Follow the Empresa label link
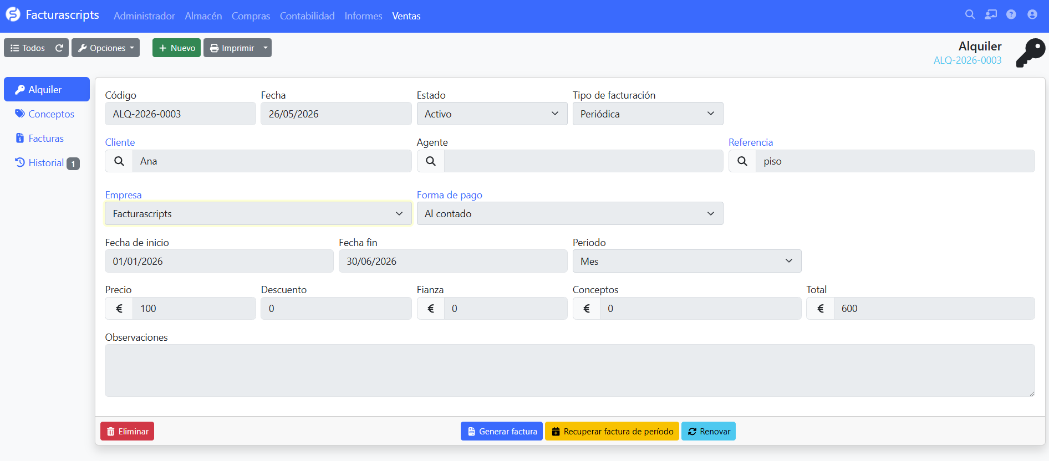 point(123,195)
